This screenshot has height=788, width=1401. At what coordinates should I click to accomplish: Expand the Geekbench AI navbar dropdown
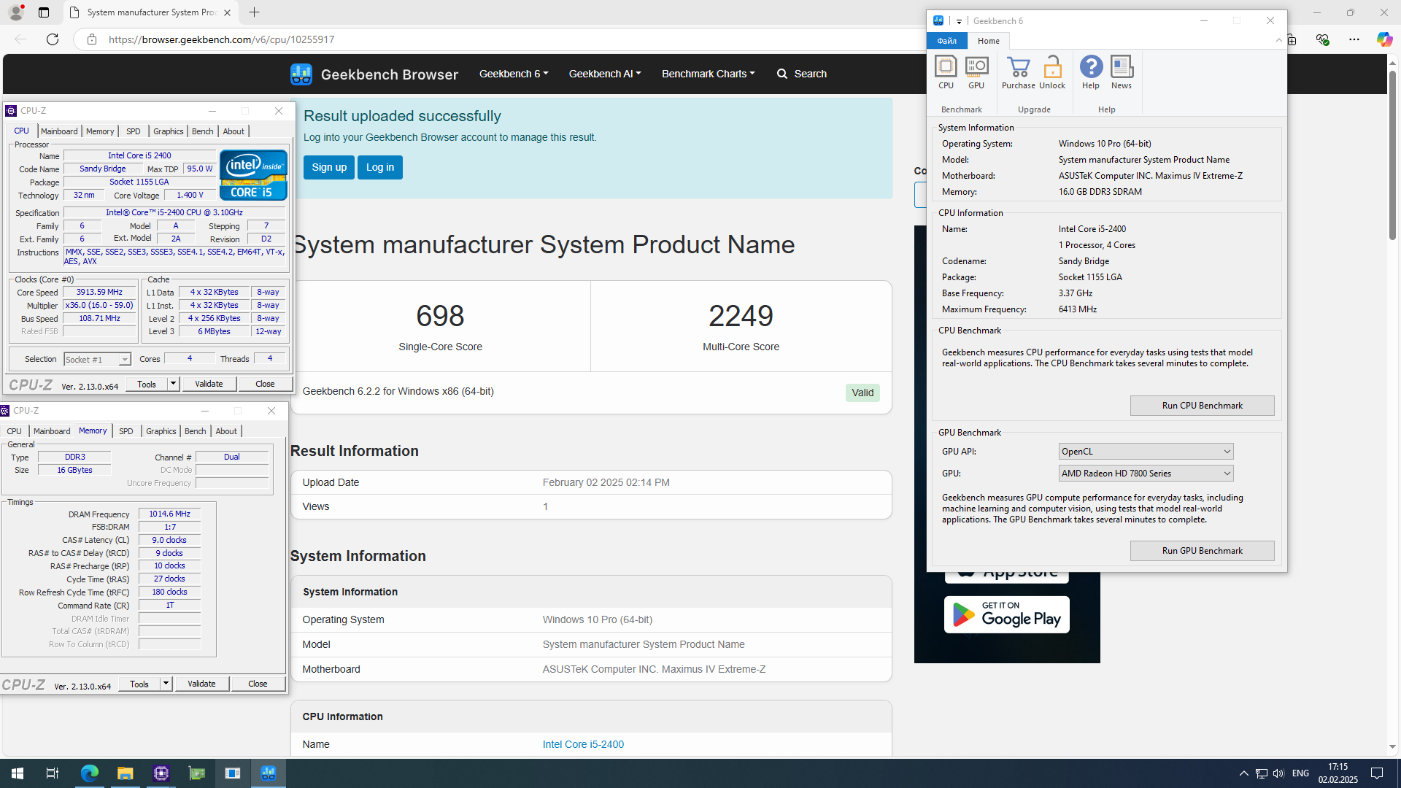pos(605,74)
